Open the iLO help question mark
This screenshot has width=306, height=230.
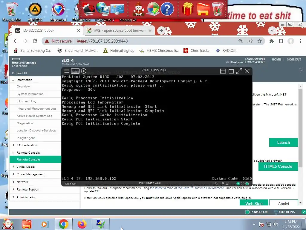click(x=301, y=70)
